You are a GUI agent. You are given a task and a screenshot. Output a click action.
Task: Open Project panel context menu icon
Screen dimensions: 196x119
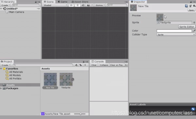tap(87, 62)
